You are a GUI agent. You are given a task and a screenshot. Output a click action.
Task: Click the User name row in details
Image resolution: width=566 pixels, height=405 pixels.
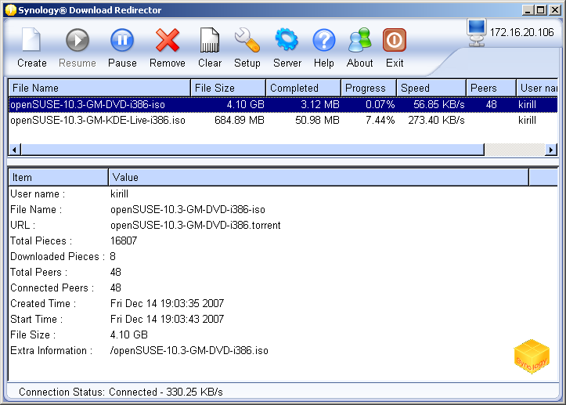[x=283, y=194]
